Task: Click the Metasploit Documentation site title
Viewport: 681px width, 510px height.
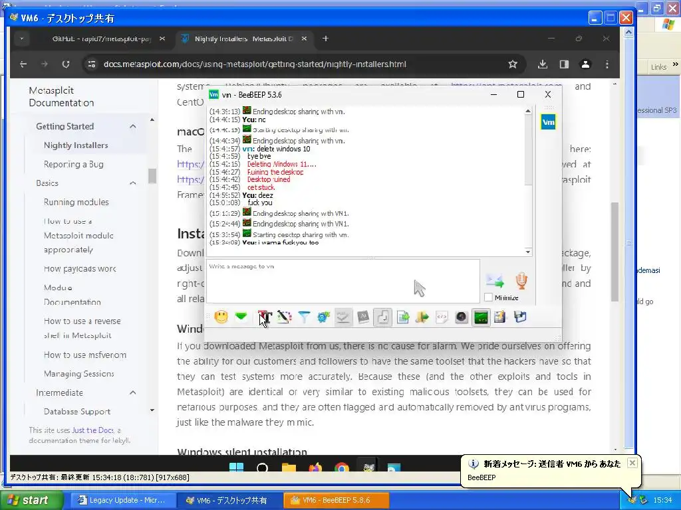Action: point(61,97)
